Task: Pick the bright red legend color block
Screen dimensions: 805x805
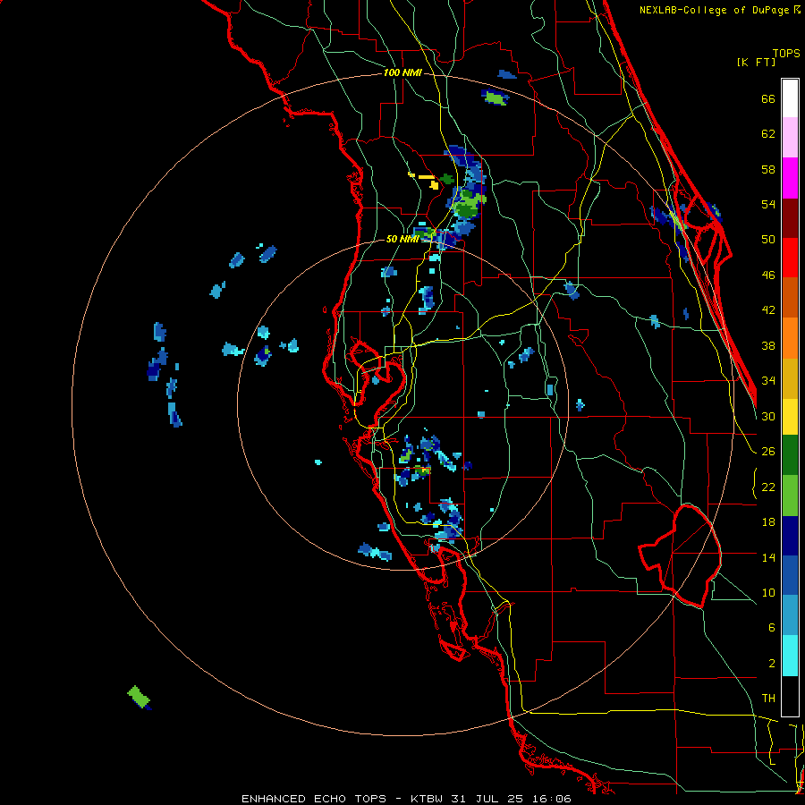Action: pos(790,258)
